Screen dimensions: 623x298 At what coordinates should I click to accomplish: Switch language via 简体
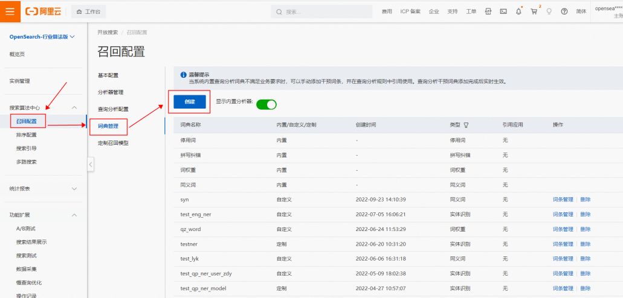tap(581, 11)
